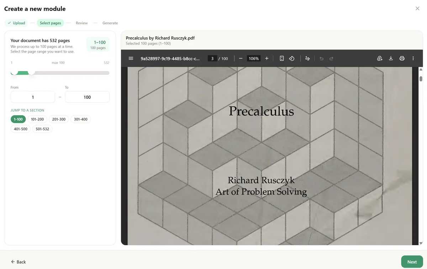Click the 1–100 page range badge
Screen dimensions: 427x269
tap(98, 45)
